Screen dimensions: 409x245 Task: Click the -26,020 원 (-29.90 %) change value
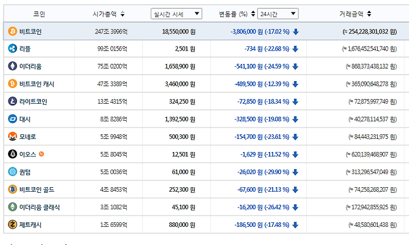pyautogui.click(x=263, y=172)
